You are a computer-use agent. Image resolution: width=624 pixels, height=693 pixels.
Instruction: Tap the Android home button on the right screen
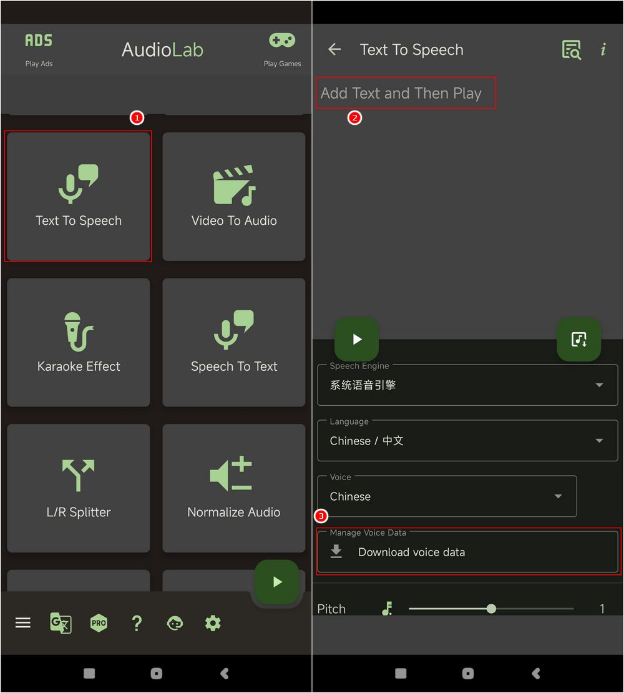click(467, 673)
